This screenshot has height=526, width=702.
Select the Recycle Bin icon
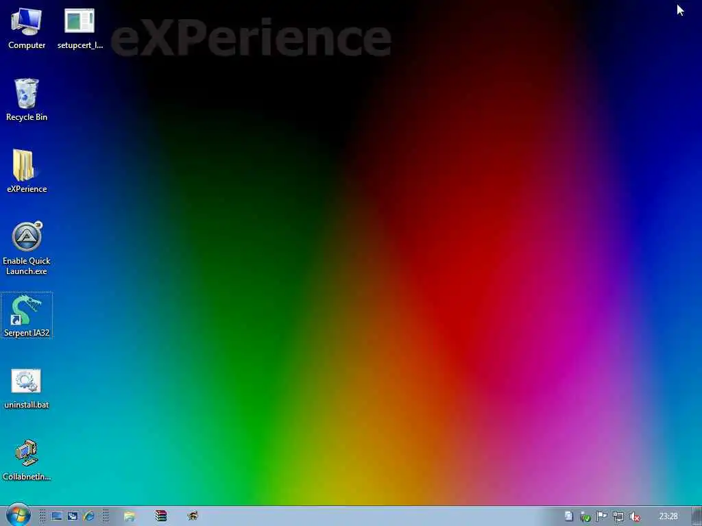click(27, 93)
